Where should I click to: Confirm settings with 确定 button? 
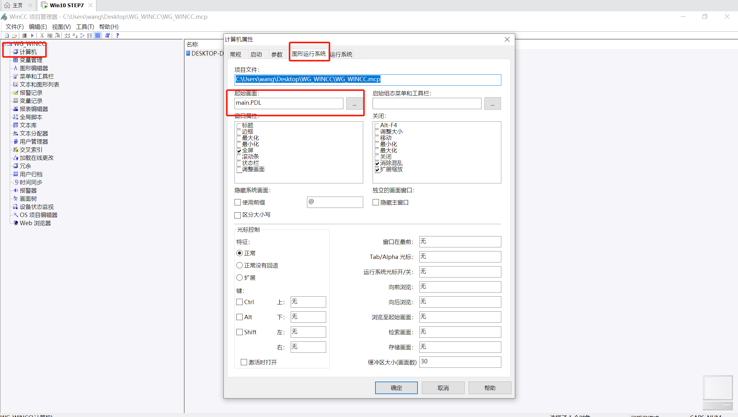pyautogui.click(x=396, y=388)
